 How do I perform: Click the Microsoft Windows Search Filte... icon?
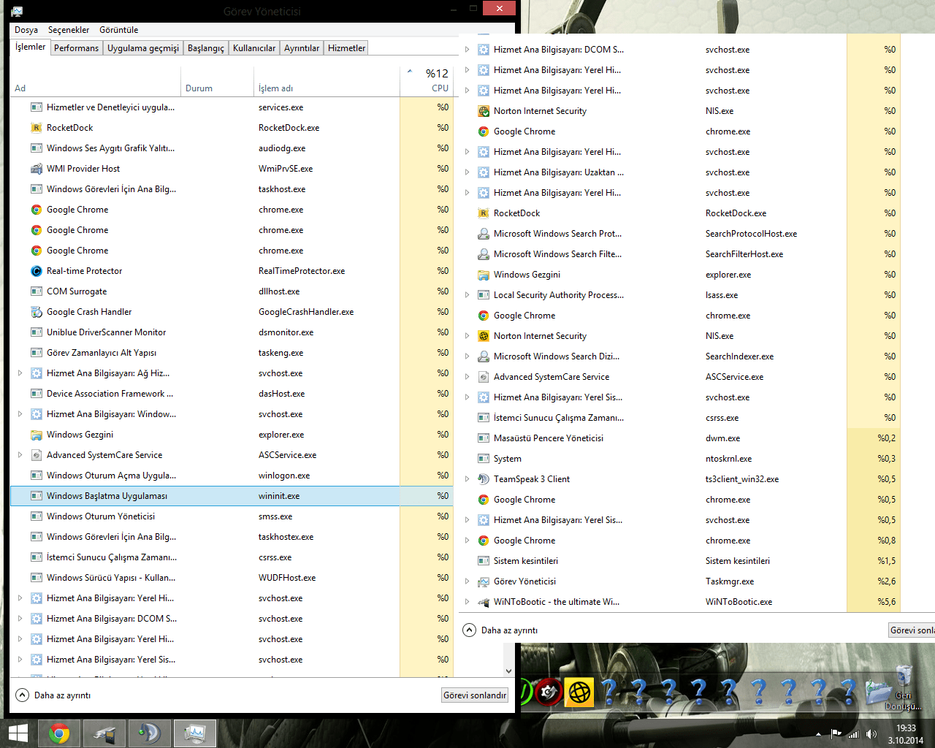tap(484, 254)
